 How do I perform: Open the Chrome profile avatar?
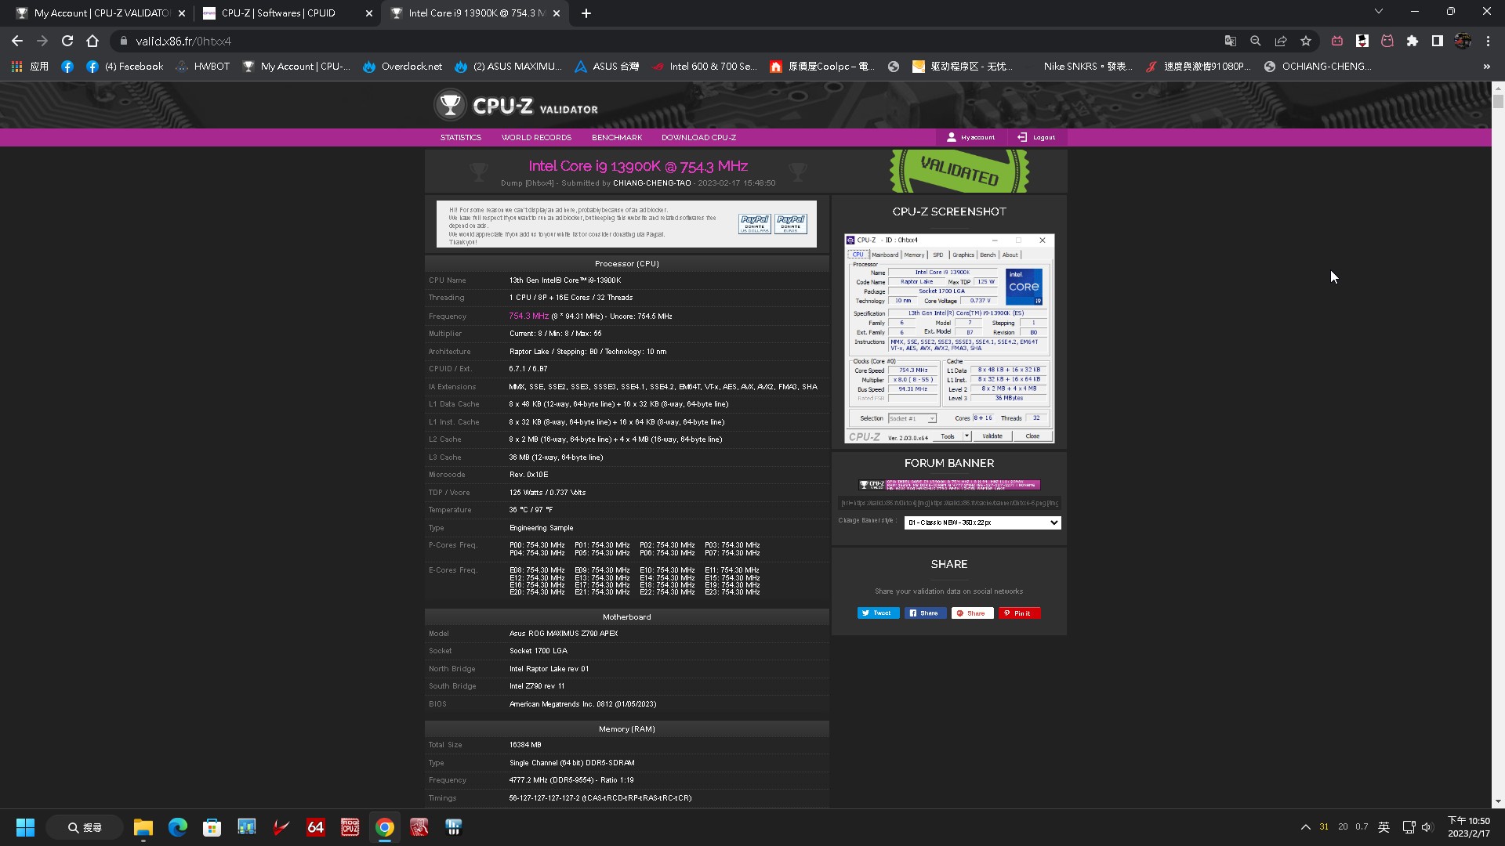pyautogui.click(x=1463, y=41)
